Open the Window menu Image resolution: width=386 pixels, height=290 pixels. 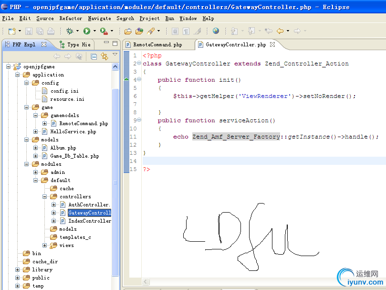(x=188, y=19)
